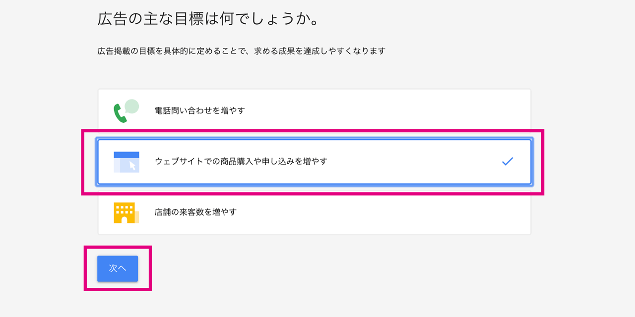Click the doorway of the yellow store icon

[125, 220]
